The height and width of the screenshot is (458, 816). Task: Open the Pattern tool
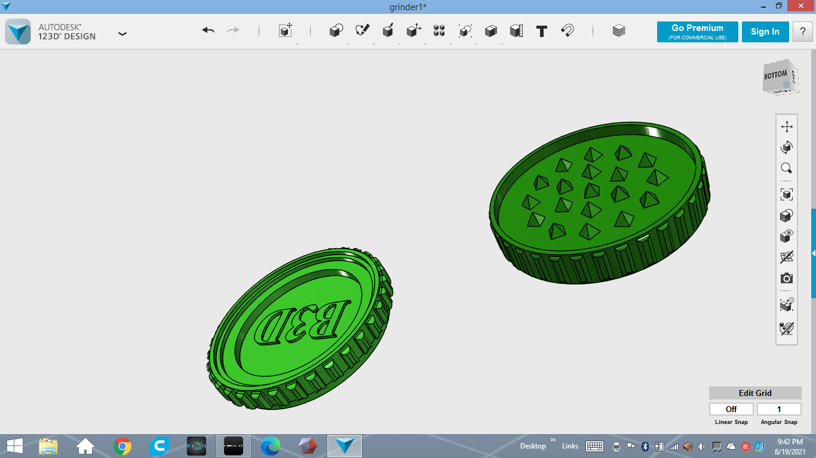coord(439,31)
